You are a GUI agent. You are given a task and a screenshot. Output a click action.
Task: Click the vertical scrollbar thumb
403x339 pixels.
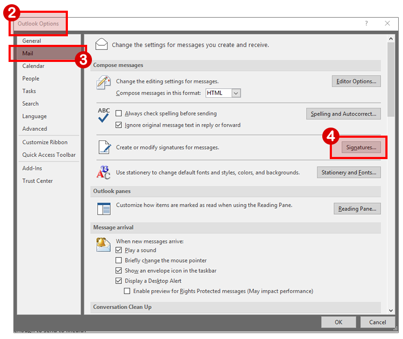(x=391, y=80)
